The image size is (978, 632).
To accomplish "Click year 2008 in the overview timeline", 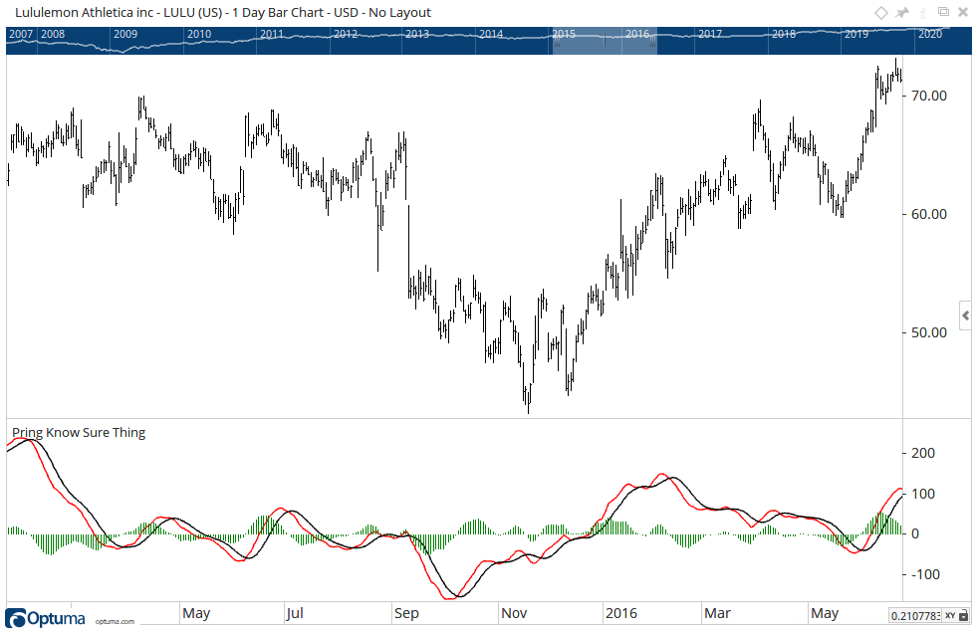I will coord(53,34).
